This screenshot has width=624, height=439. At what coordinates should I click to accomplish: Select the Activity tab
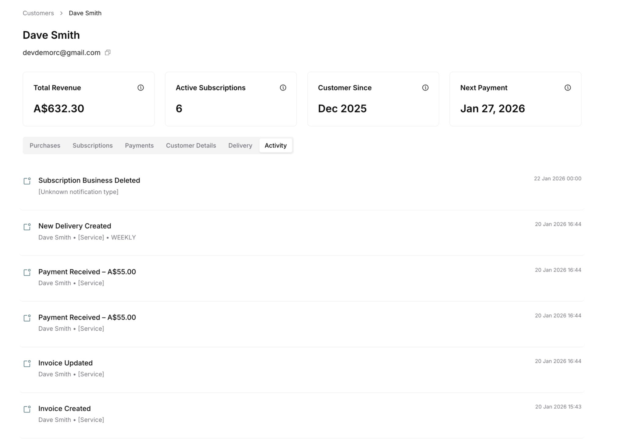click(275, 146)
